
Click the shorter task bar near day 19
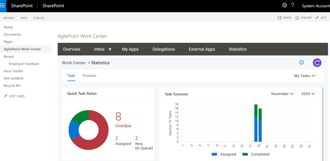click(x=260, y=125)
